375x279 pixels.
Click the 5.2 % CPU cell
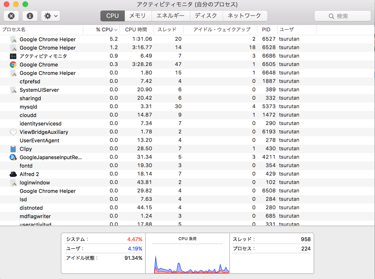pos(114,39)
